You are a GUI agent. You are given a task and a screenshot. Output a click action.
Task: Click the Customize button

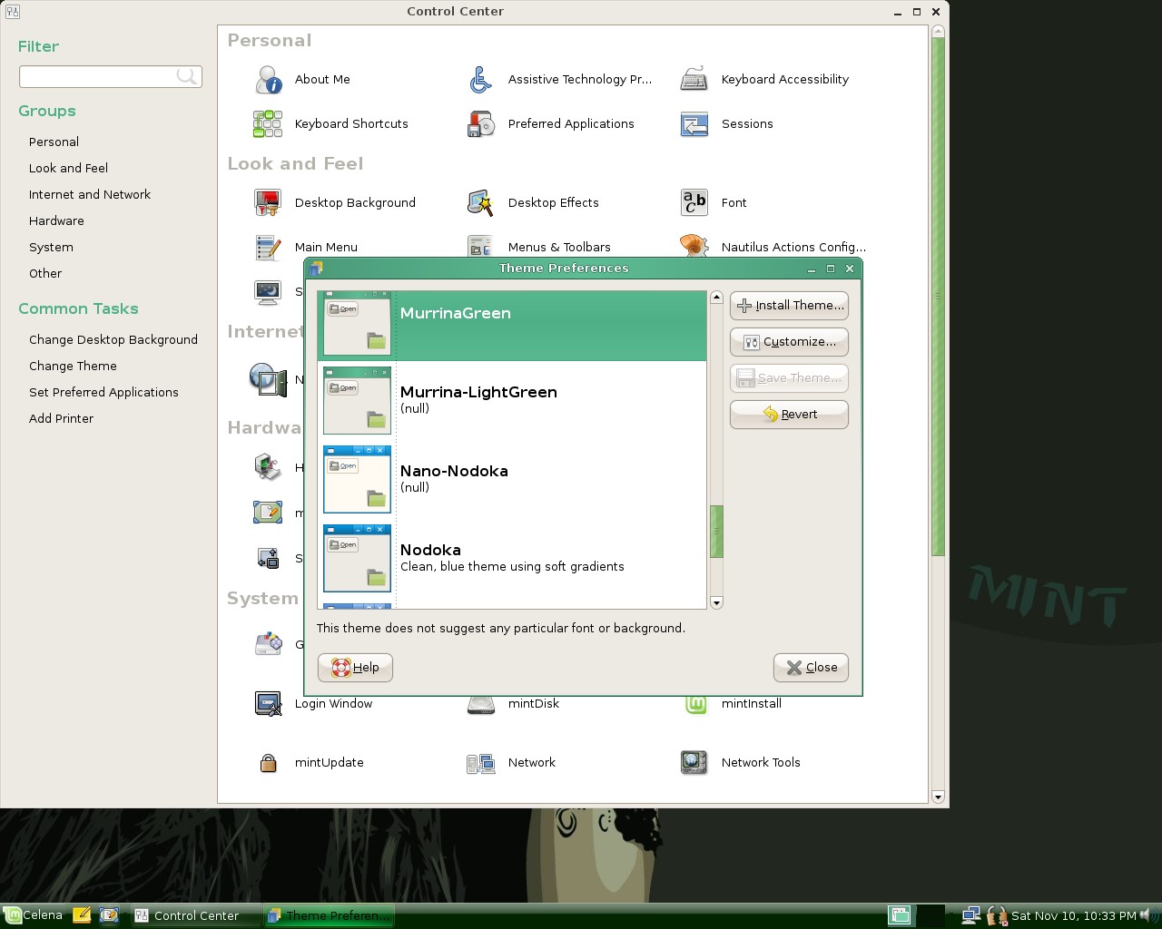(789, 342)
